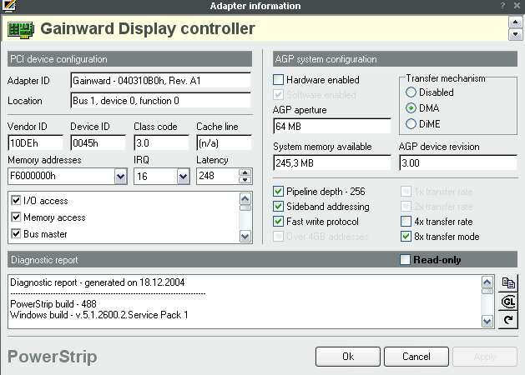Click the disabled 1x transfer rate checkbox
Viewport: 525px width, 375px height.
coord(406,192)
